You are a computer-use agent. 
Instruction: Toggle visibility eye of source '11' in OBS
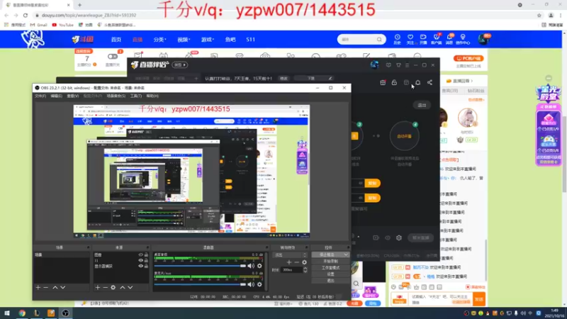click(x=140, y=260)
